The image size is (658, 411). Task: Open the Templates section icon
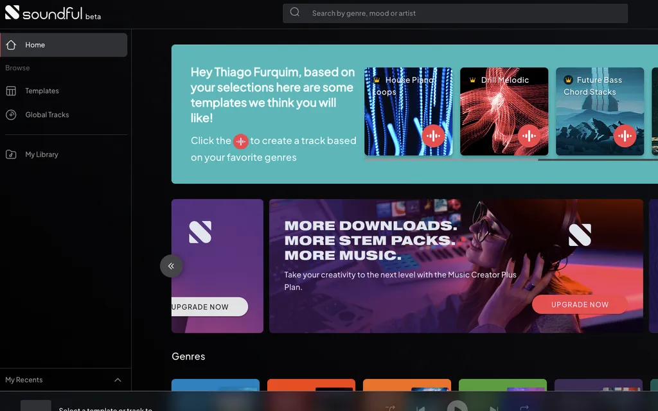coord(11,91)
